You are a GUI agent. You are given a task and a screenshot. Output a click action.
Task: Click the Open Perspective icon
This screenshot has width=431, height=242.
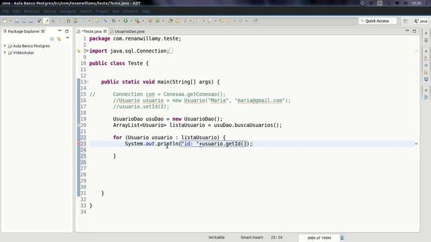click(405, 21)
